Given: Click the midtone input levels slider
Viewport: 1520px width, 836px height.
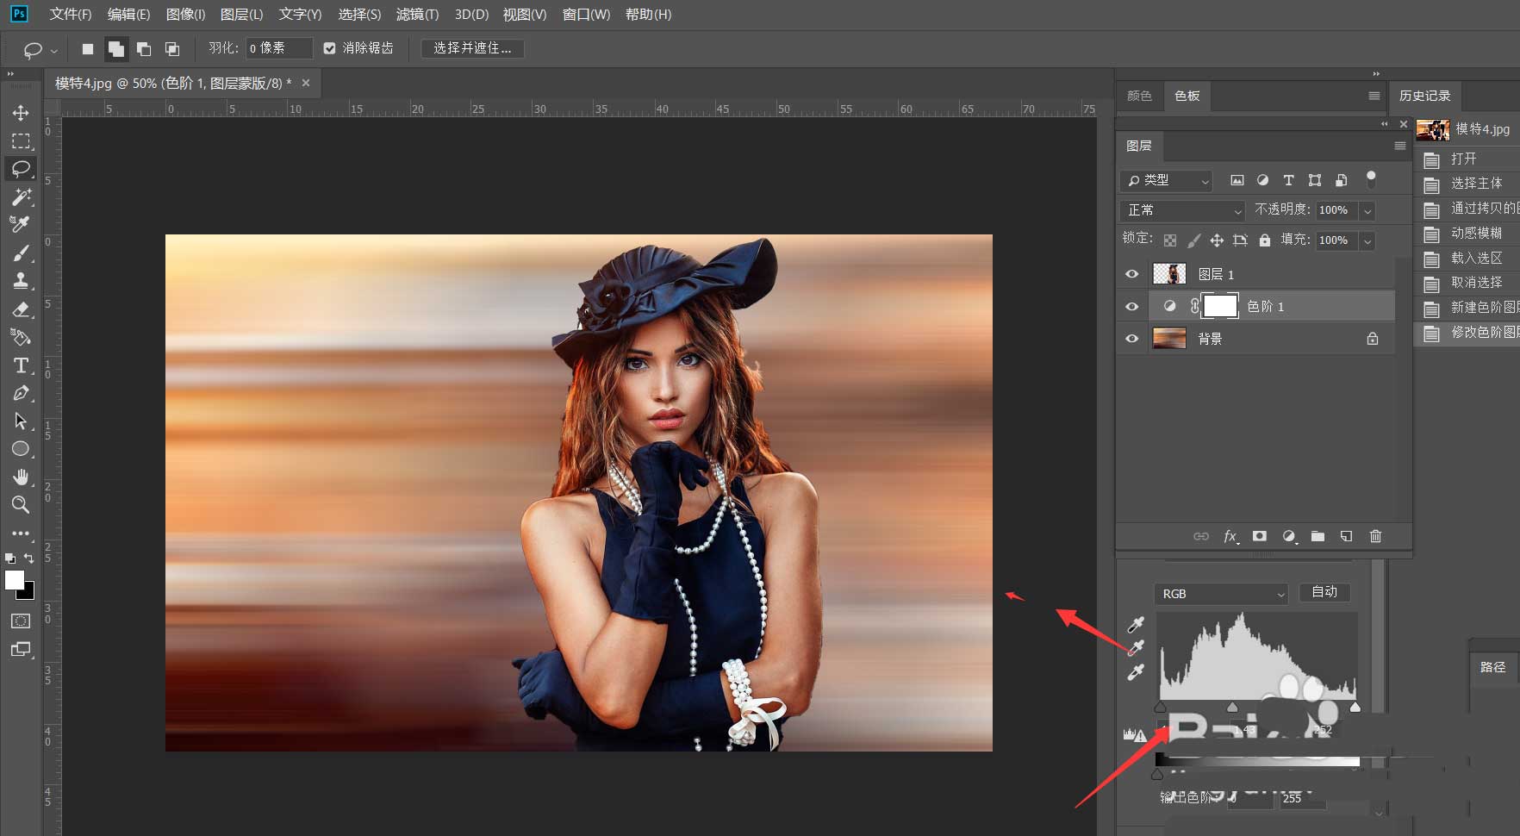Looking at the screenshot, I should (1232, 707).
